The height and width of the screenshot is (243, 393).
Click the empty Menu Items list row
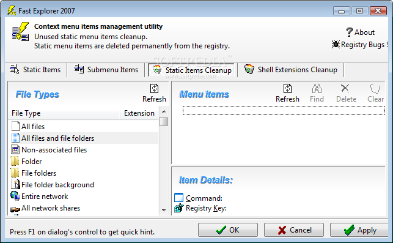point(284,110)
